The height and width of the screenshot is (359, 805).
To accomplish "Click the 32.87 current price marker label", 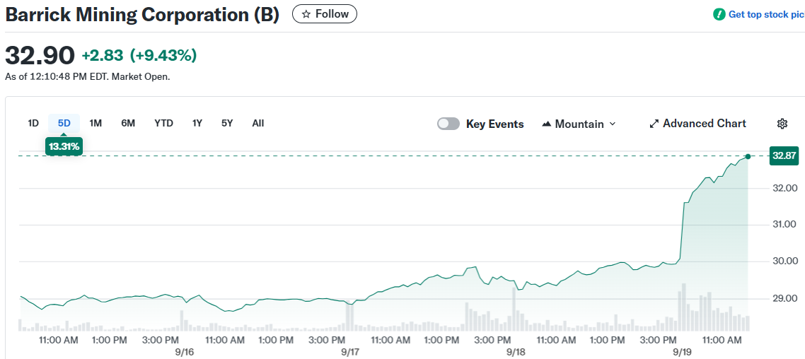I will [x=784, y=156].
